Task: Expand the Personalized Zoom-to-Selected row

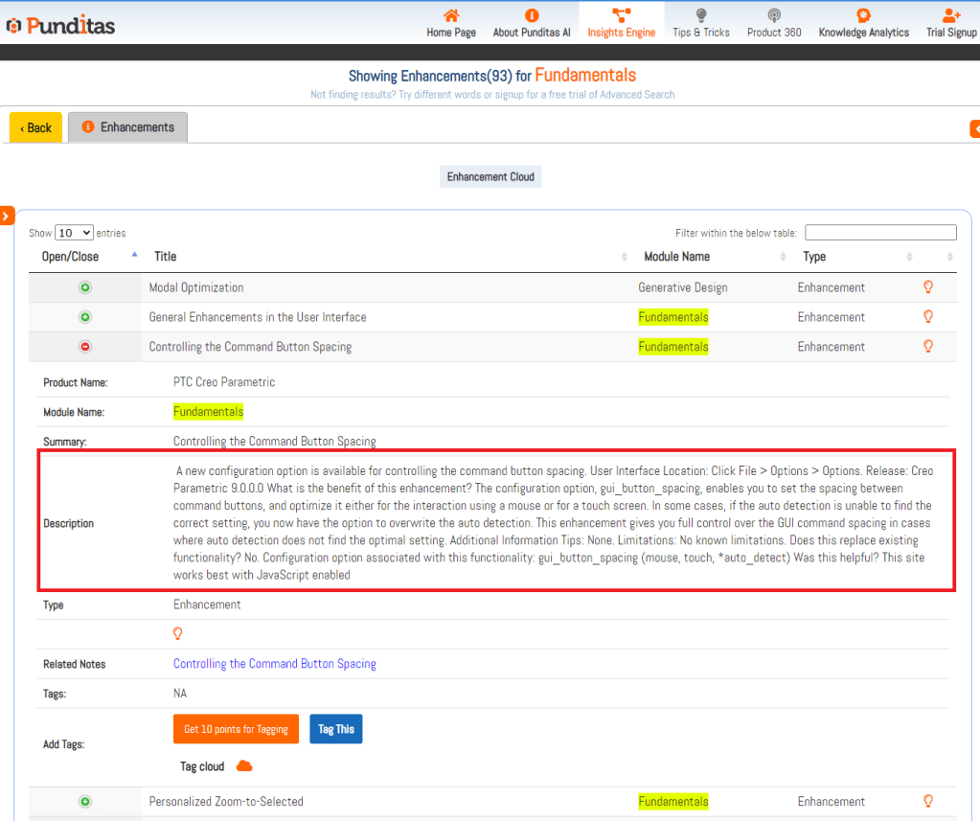Action: coord(84,802)
